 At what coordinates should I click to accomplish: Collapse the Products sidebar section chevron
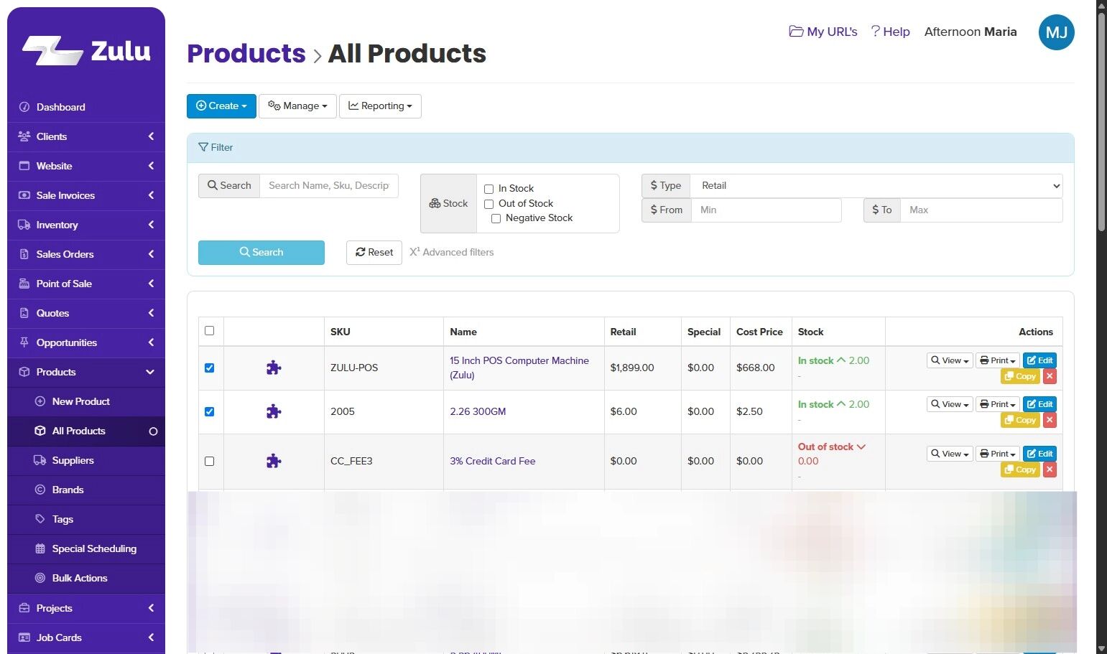[x=150, y=372]
